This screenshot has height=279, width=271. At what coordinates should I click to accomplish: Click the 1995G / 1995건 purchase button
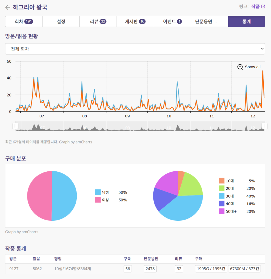pos(211,269)
